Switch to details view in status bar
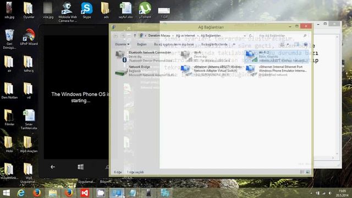 point(302,172)
